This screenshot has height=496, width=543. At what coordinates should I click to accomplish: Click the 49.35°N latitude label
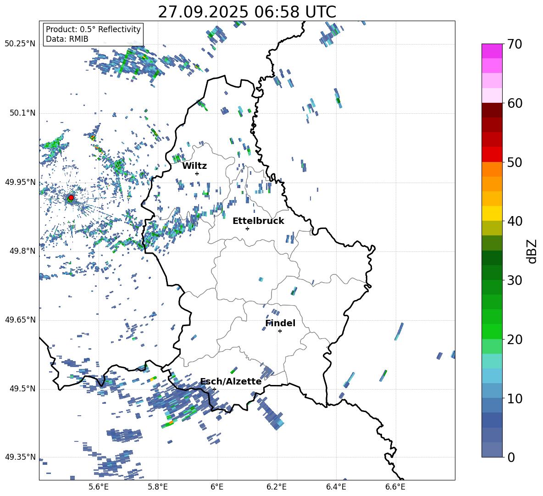tap(20, 457)
